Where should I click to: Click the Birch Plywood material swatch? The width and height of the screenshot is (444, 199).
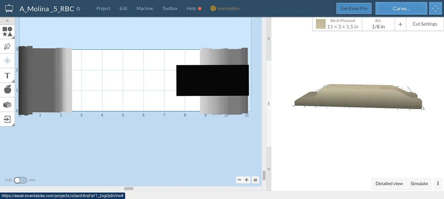[x=321, y=24]
